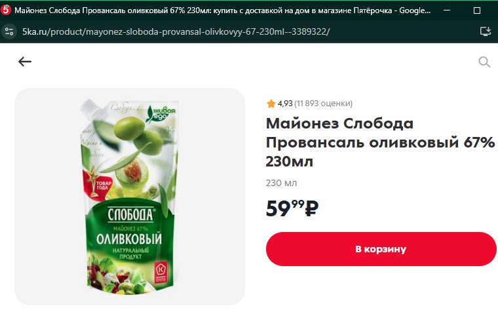Focus the 5ka.ru URL address field
Image resolution: width=498 pixels, height=310 pixels.
(x=176, y=31)
